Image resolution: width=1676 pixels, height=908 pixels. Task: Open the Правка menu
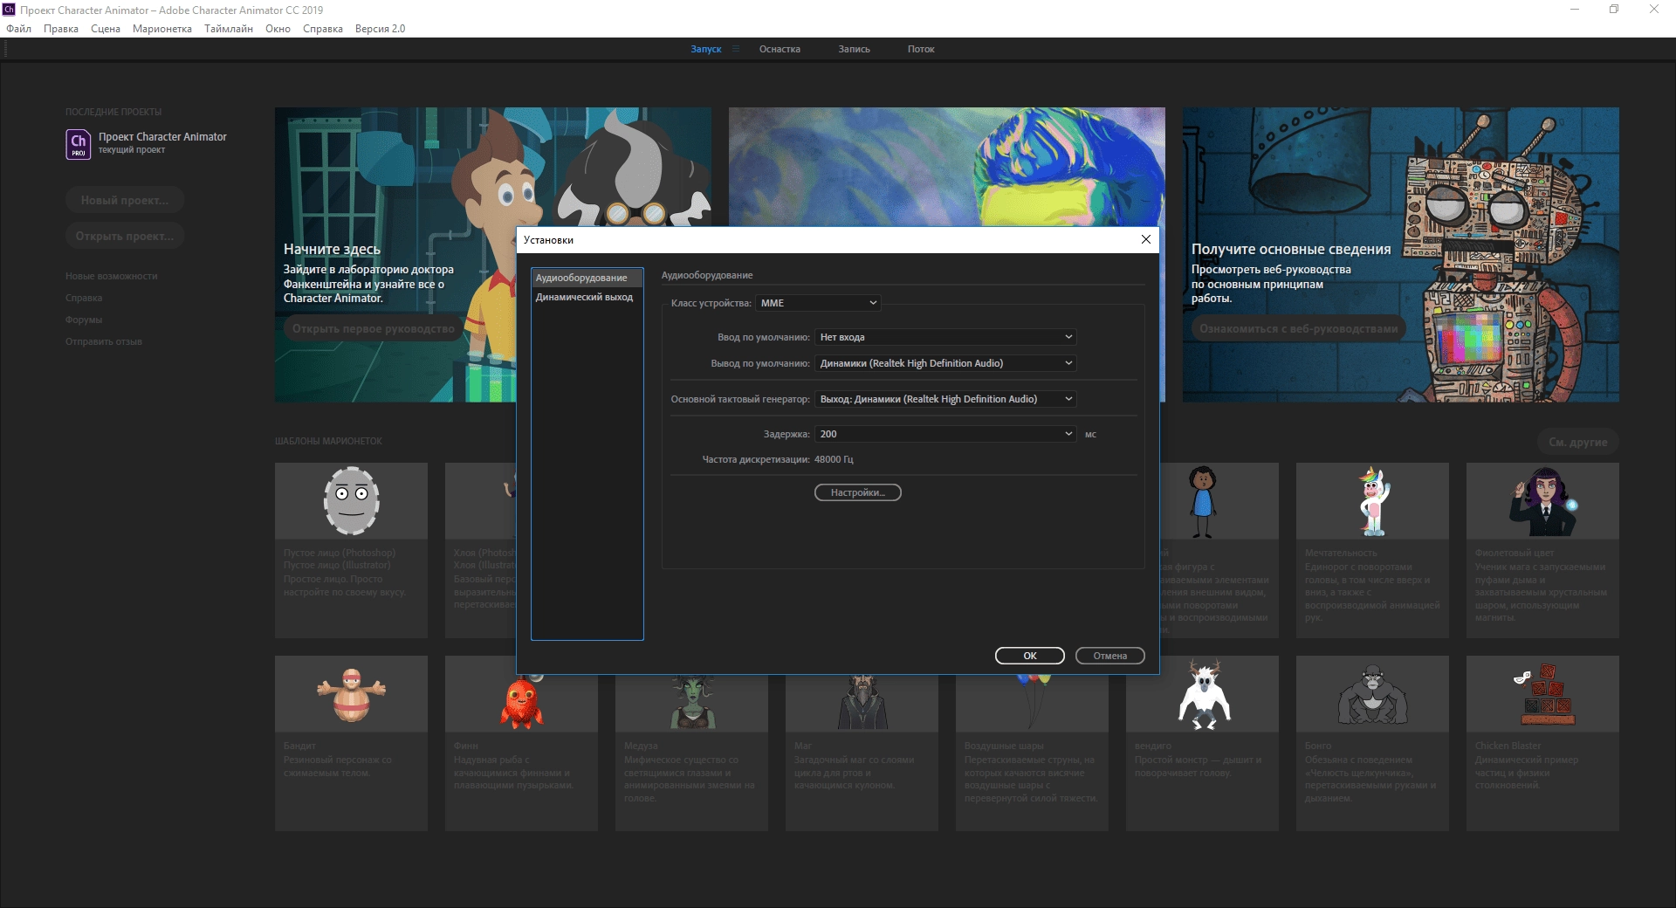pos(61,29)
